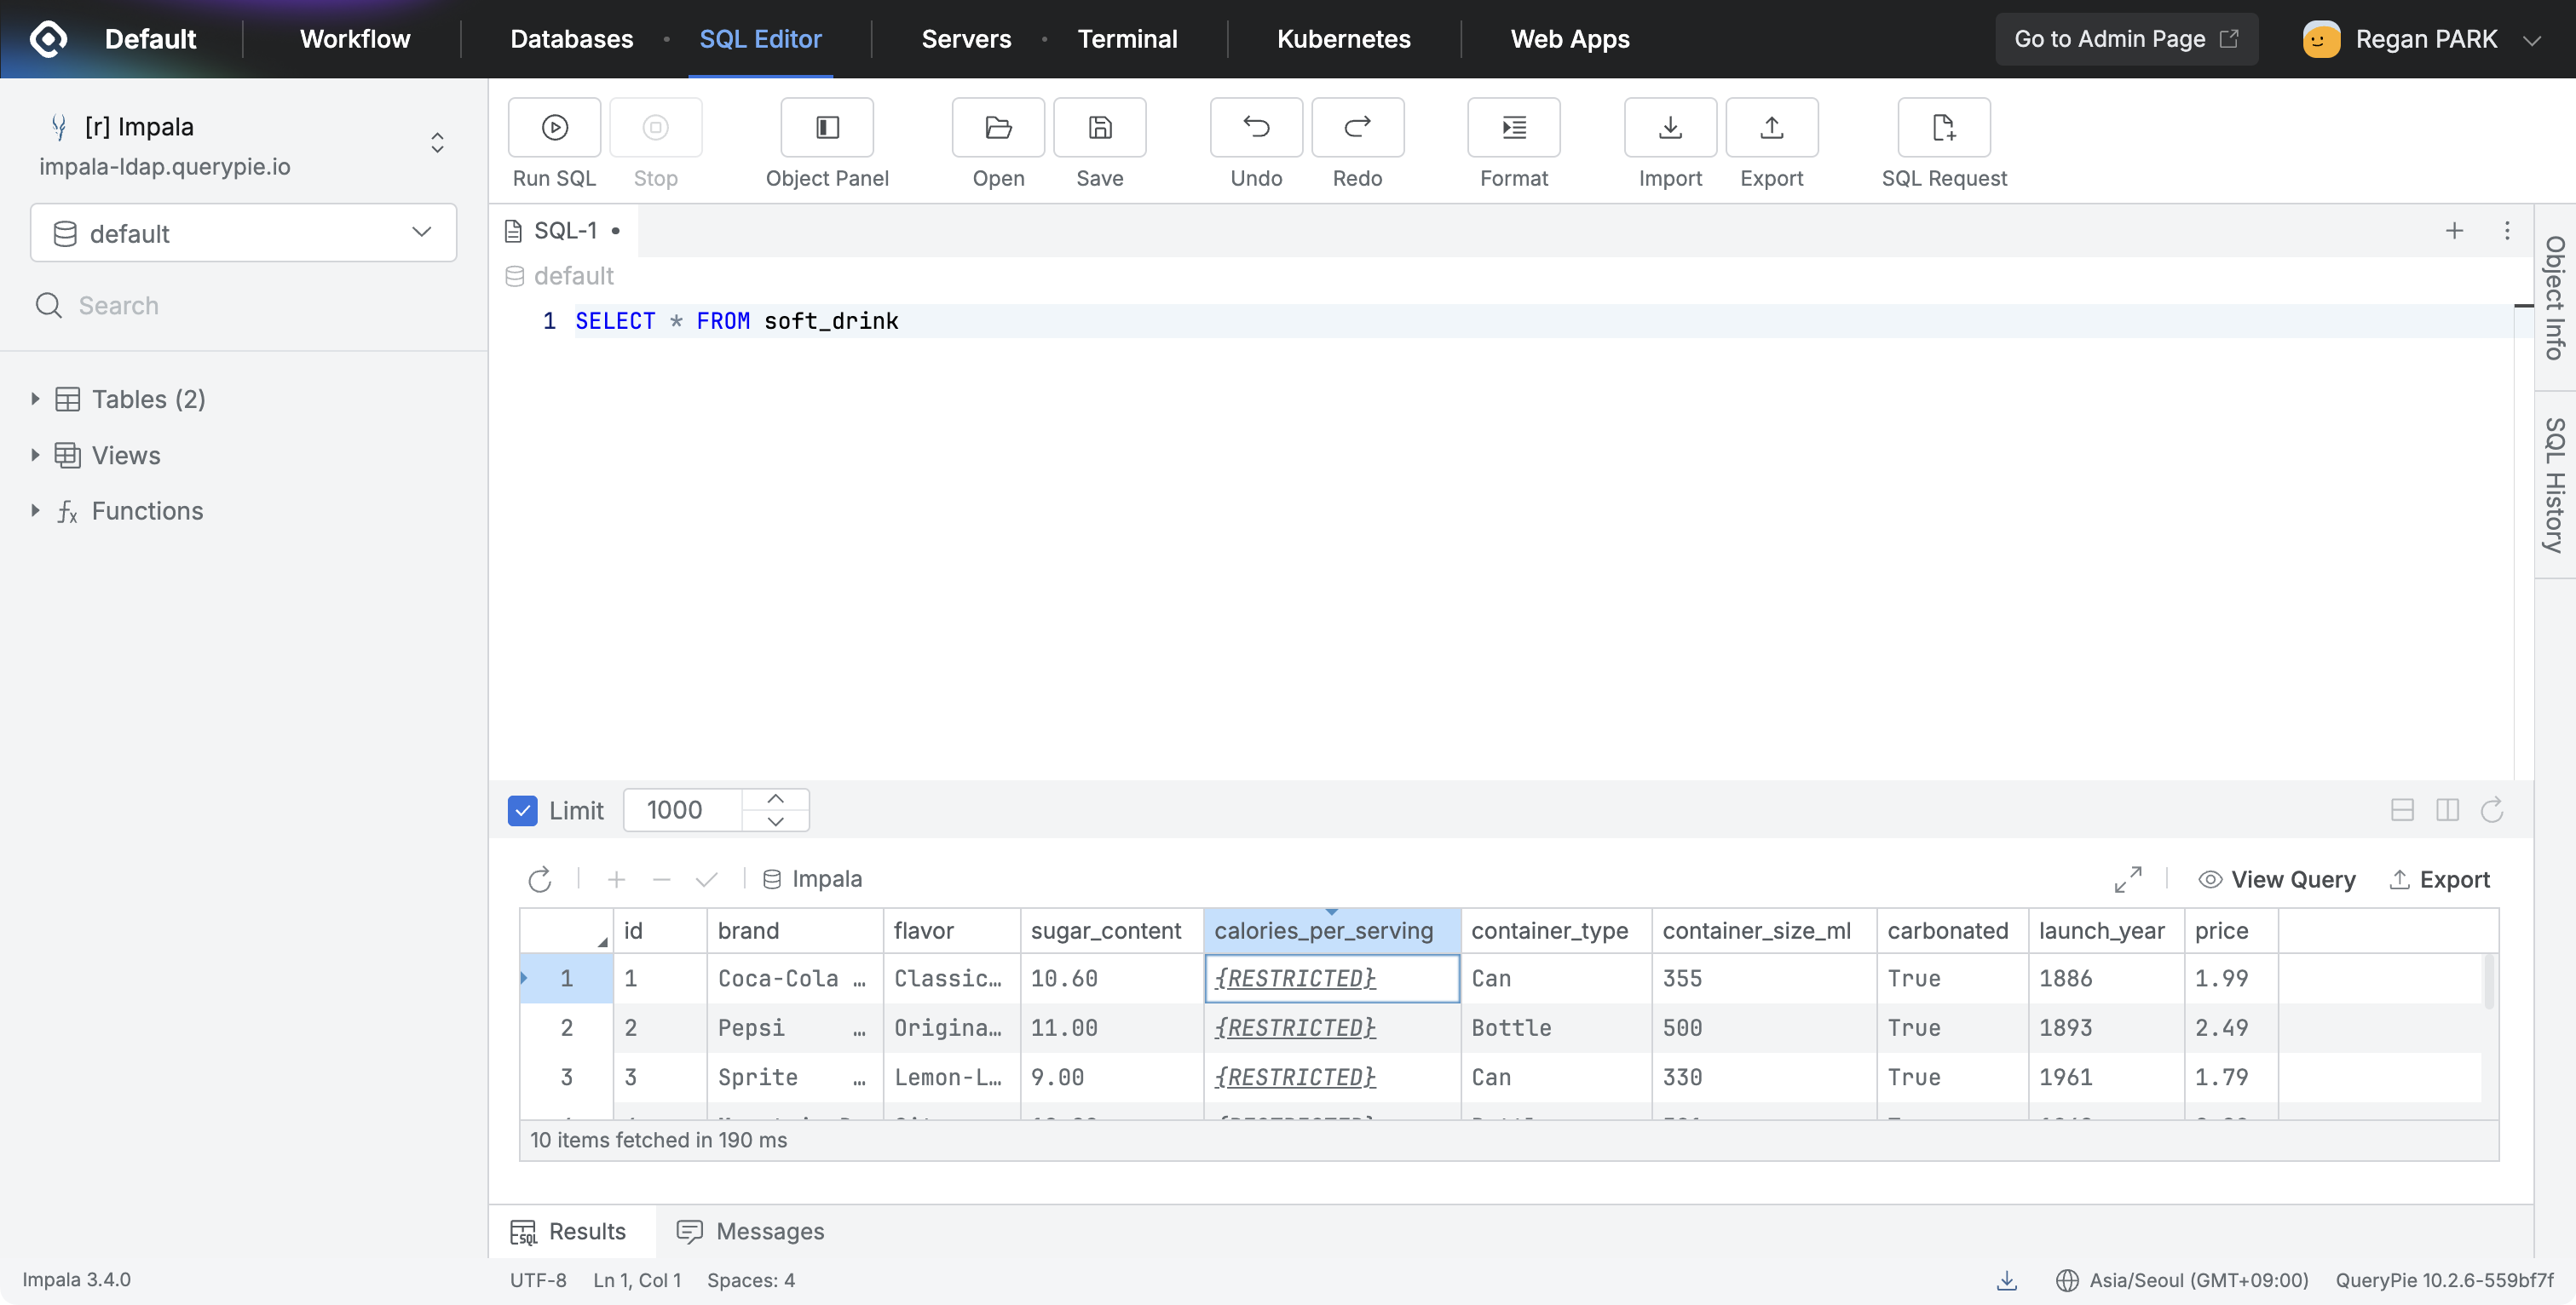The image size is (2576, 1305).
Task: Expand the results panel to fullscreen
Action: (2127, 879)
